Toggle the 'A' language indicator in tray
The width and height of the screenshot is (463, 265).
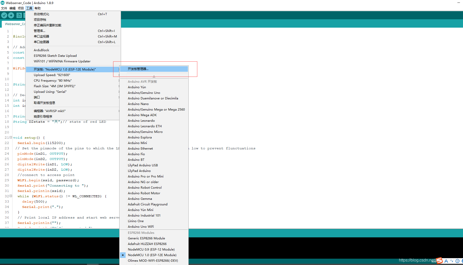446,261
